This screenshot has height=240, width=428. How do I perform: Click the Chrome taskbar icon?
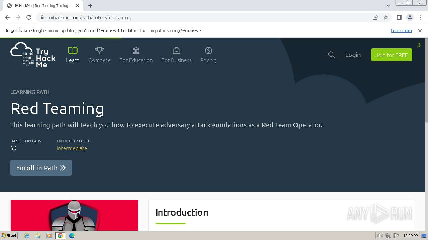[x=61, y=236]
